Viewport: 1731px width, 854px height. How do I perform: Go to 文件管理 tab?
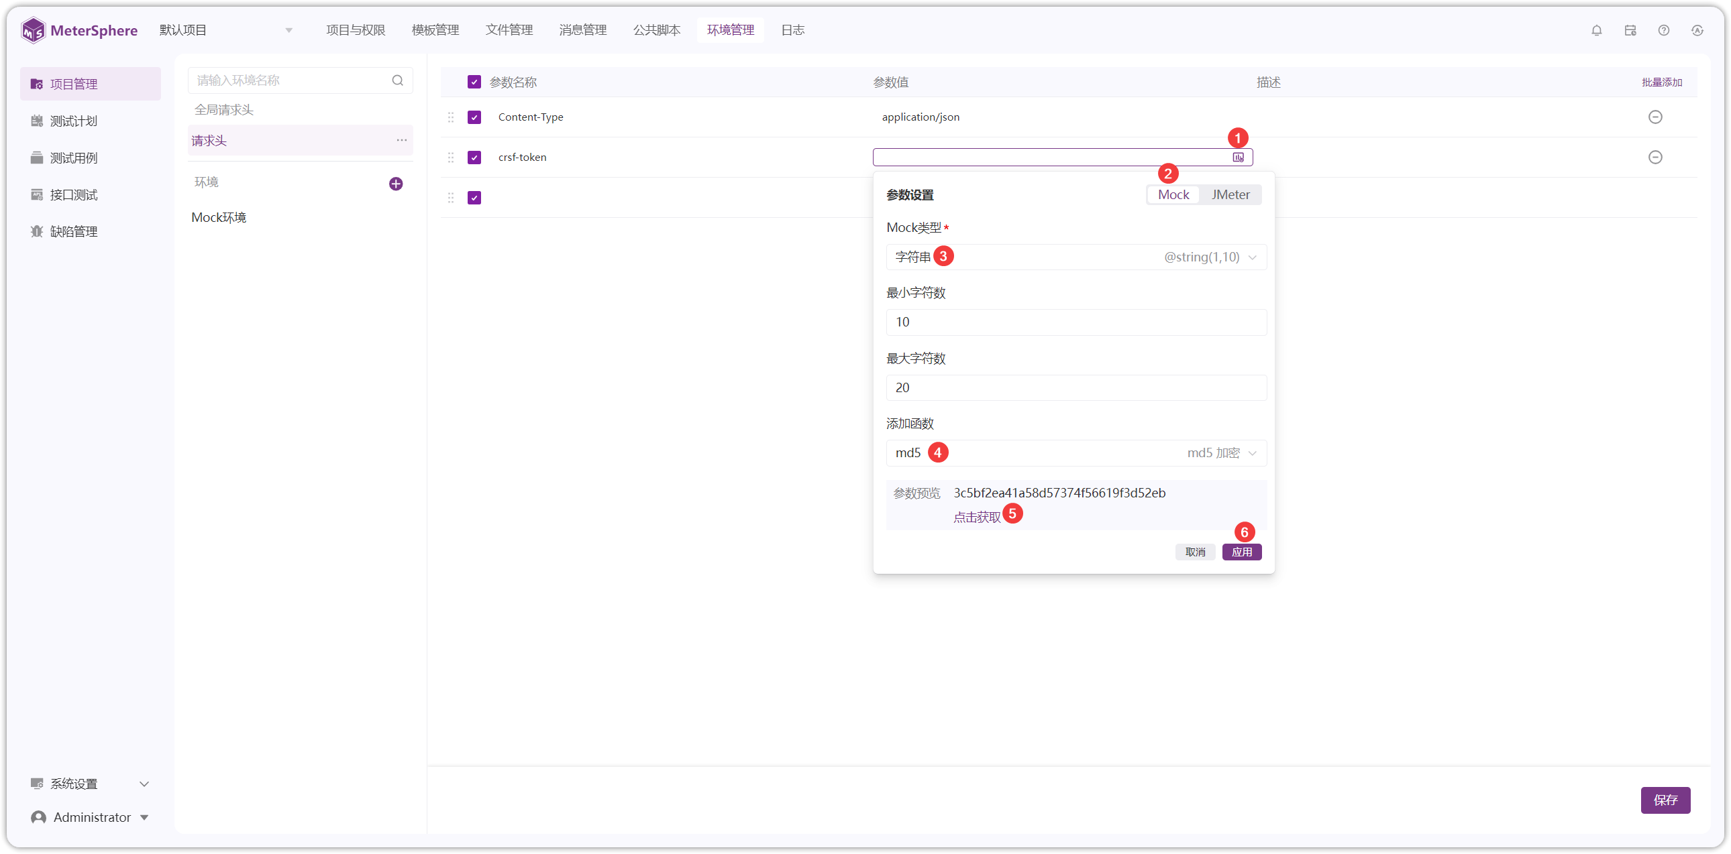[509, 30]
